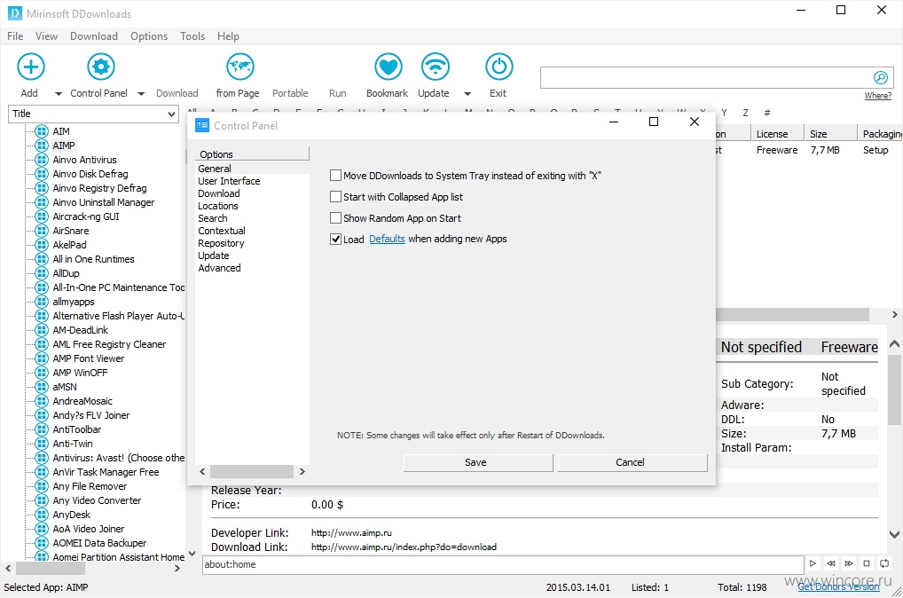This screenshot has width=903, height=598.
Task: Open the Options menu in menu bar
Action: (x=149, y=36)
